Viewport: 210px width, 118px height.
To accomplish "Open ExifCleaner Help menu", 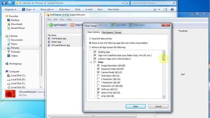I will tap(69, 19).
